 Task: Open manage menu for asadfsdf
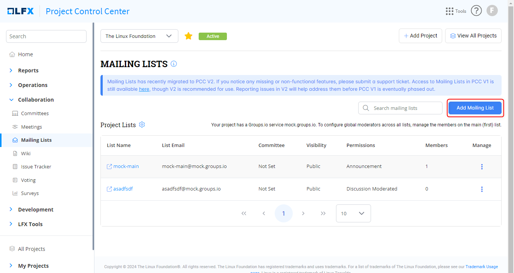[x=482, y=189]
